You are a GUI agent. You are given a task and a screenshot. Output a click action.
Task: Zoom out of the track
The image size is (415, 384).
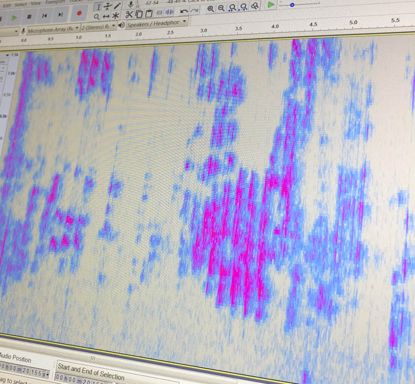[221, 8]
